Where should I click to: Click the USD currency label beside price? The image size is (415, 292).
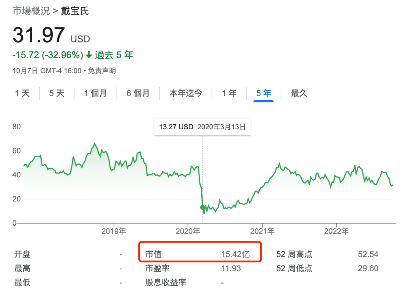coord(80,39)
